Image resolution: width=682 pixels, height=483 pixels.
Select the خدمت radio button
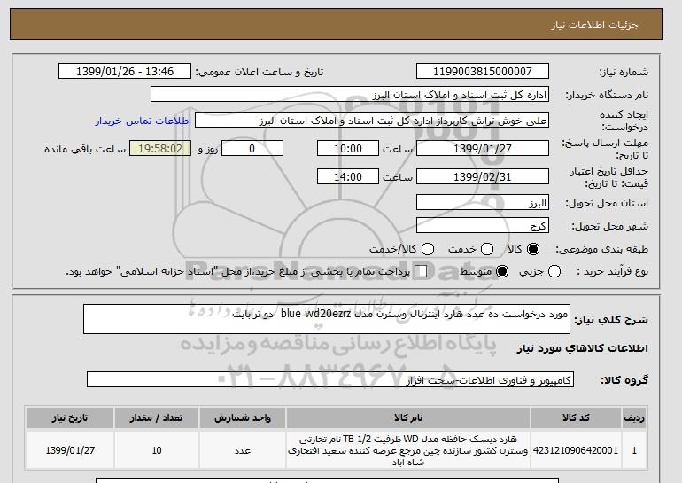click(x=487, y=249)
